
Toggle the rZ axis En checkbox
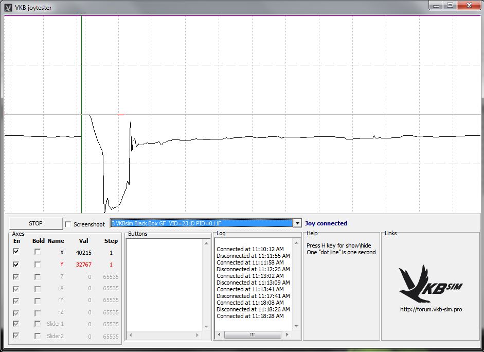click(16, 313)
